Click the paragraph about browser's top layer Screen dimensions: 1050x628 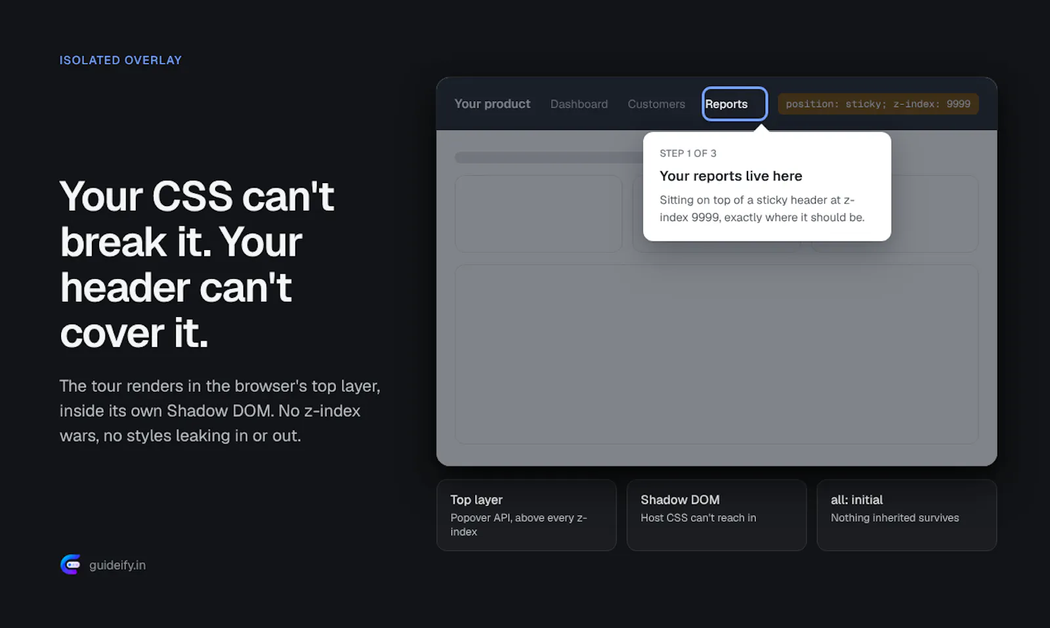[x=220, y=411]
